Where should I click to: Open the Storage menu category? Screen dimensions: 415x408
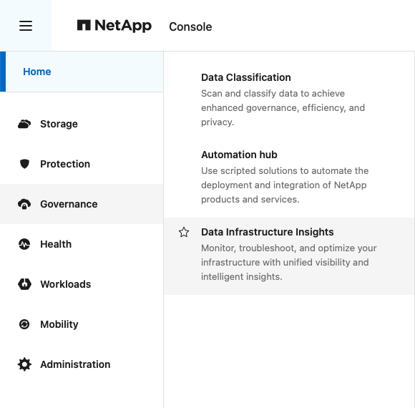click(82, 124)
